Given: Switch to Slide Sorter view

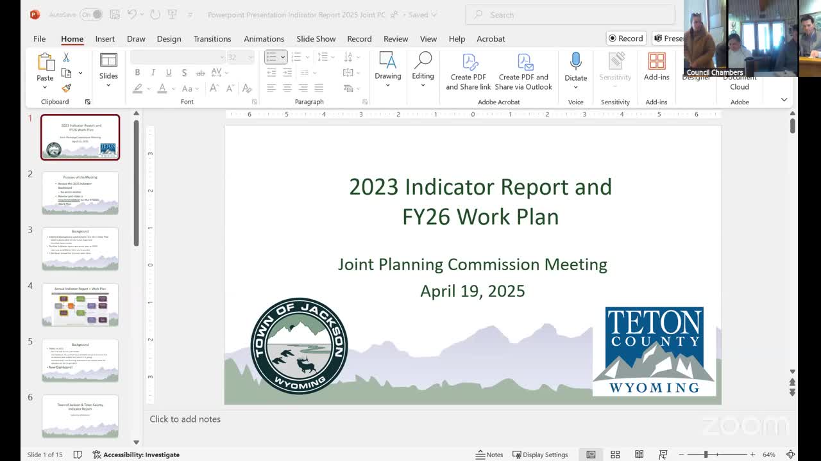Looking at the screenshot, I should point(615,455).
